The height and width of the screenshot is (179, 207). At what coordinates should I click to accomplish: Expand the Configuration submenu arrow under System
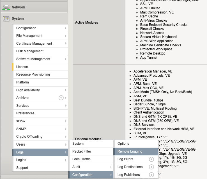(x=66, y=28)
